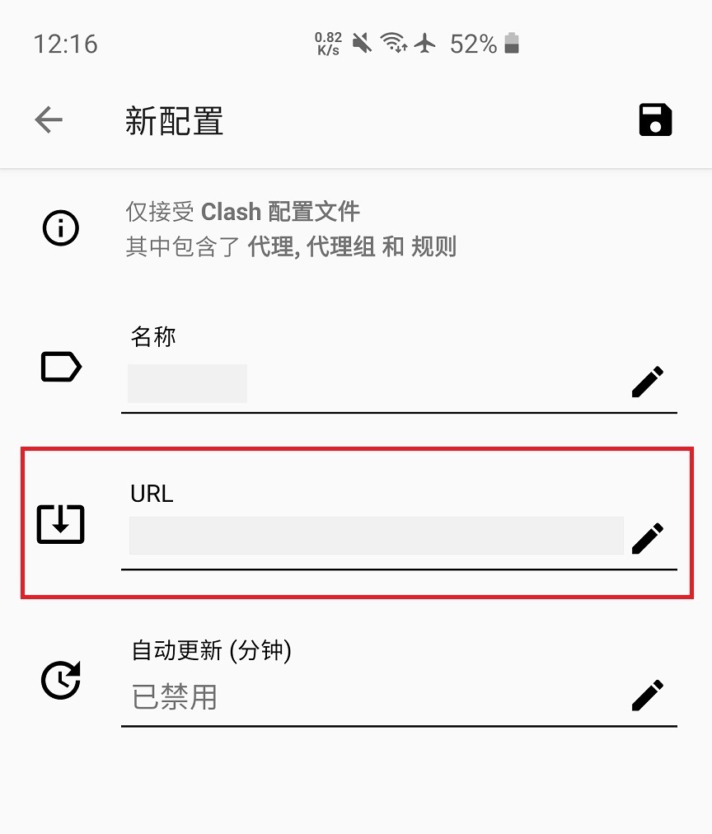The height and width of the screenshot is (834, 712).
Task: Edit auto-update interval with pencil icon
Action: pyautogui.click(x=648, y=695)
